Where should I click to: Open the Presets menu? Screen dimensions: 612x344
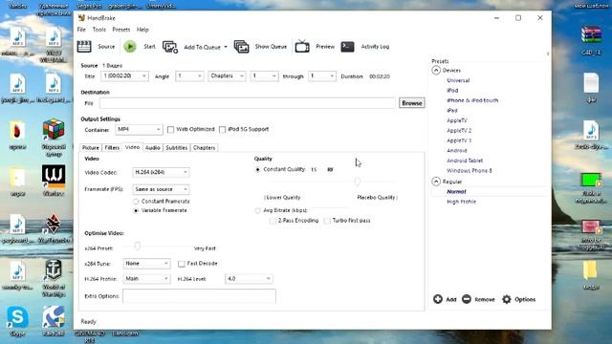(121, 30)
